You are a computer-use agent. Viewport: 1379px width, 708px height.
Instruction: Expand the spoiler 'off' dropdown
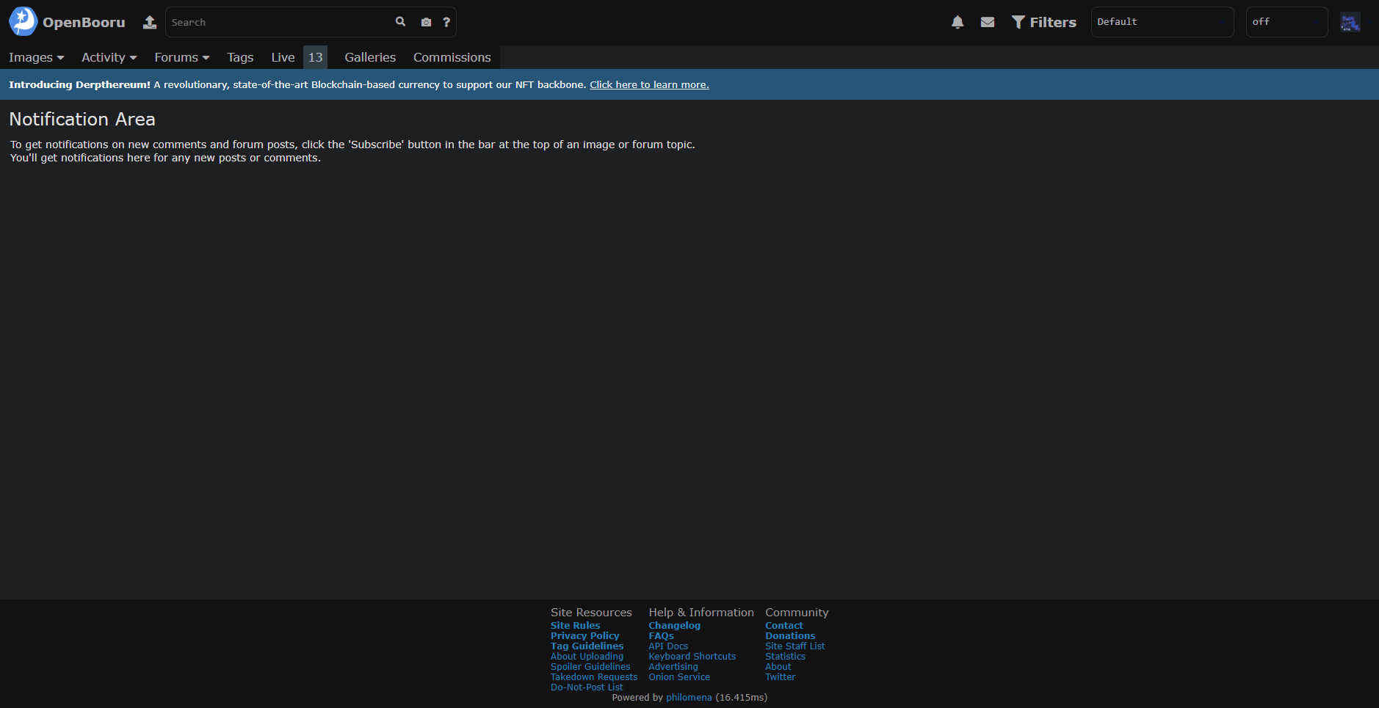(x=1286, y=22)
